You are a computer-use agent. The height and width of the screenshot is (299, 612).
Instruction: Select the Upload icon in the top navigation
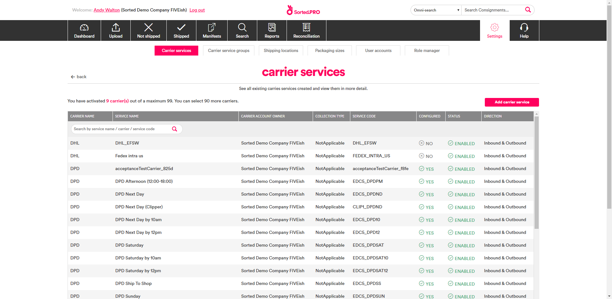tap(115, 30)
